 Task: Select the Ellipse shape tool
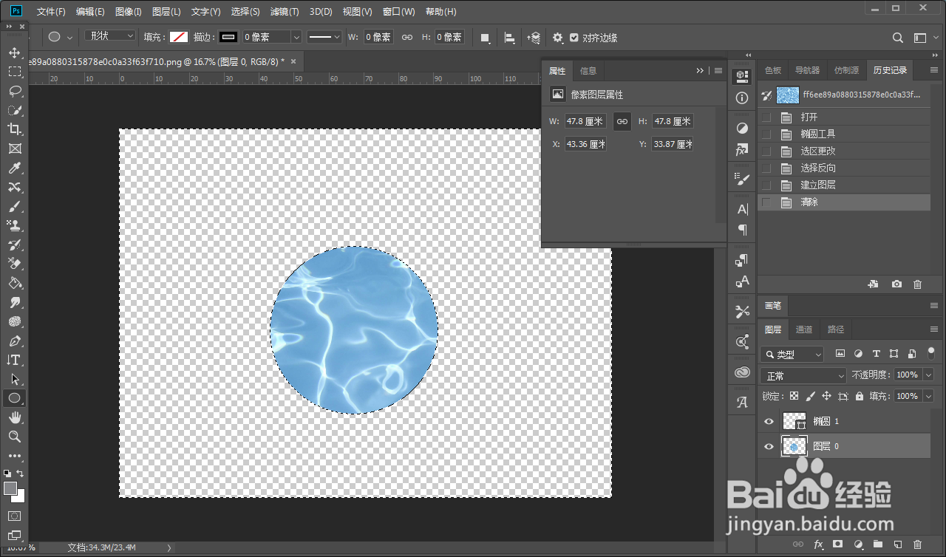(14, 398)
